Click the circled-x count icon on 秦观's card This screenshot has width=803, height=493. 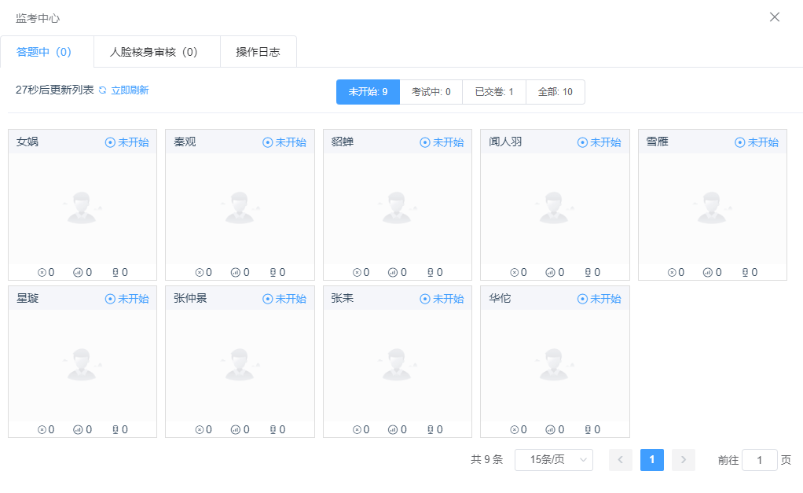(x=200, y=273)
